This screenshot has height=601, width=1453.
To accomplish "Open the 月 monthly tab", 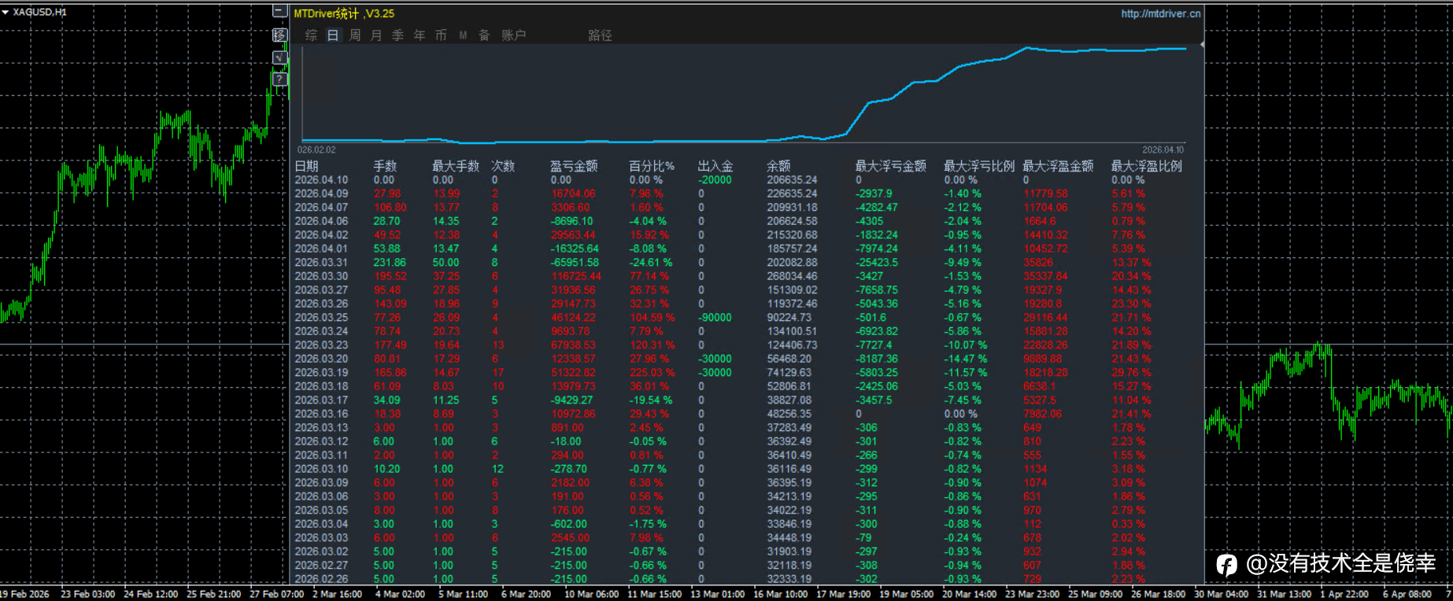I will coord(376,35).
